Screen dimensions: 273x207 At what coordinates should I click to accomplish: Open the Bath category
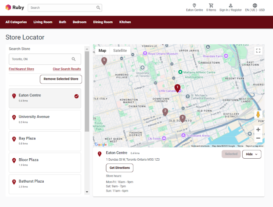(x=63, y=22)
